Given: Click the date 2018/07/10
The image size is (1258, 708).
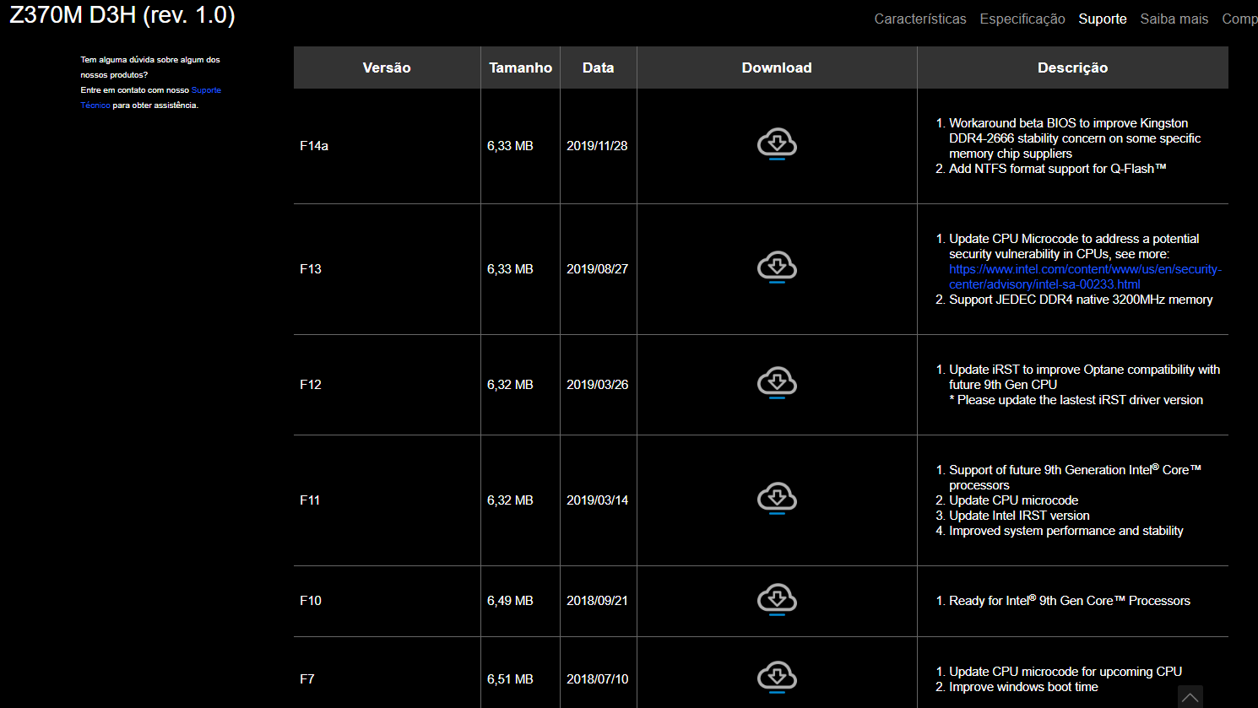Looking at the screenshot, I should tap(597, 679).
